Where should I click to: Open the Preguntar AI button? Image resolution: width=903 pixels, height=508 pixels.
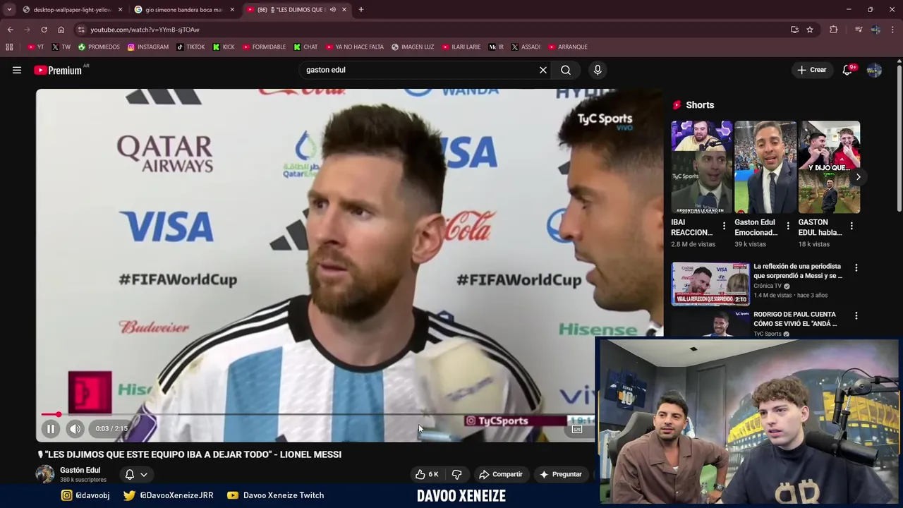561,474
